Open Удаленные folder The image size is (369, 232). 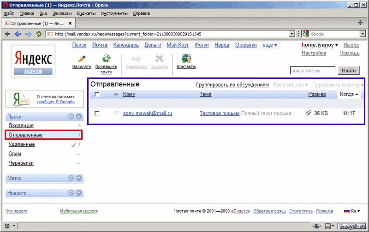coord(22,144)
